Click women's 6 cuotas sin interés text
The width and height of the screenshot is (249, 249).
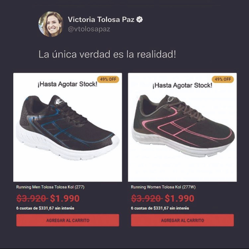160,208
